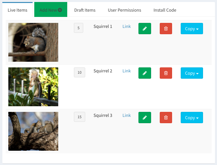Open the Link for Squirrel 1

pyautogui.click(x=126, y=26)
